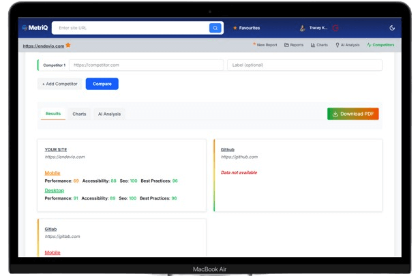
Task: Click the Competitors pulse icon
Action: [x=369, y=45]
